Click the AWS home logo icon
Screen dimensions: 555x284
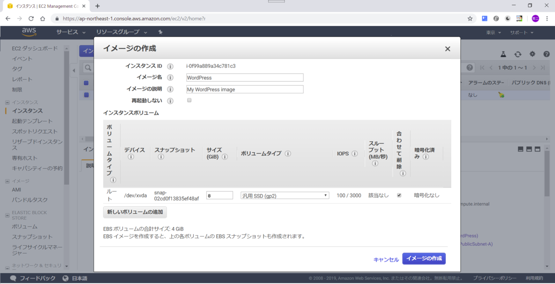[28, 32]
